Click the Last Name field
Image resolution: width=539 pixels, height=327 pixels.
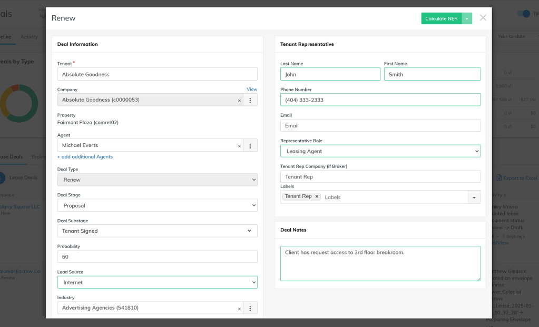pos(330,74)
